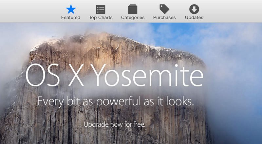Click the OS X Yosemite headline

114,75
